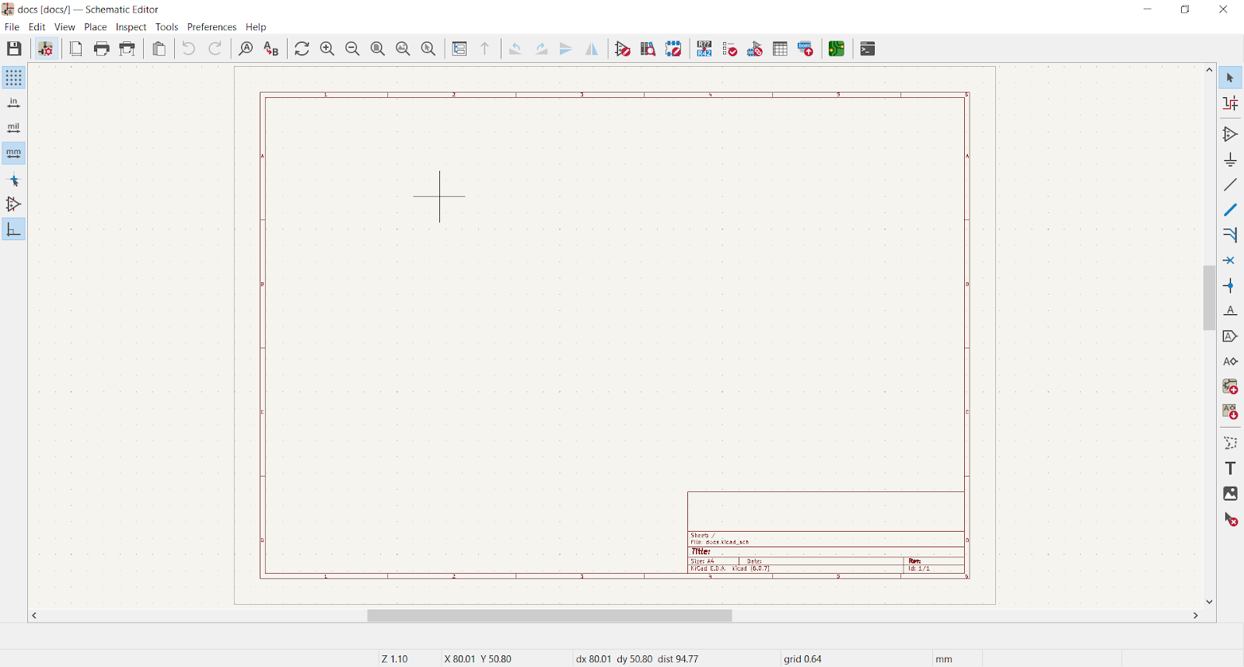Screen dimensions: 1244x667
Task: Select the Add Hierarchical Sheet tool
Action: 1230,386
